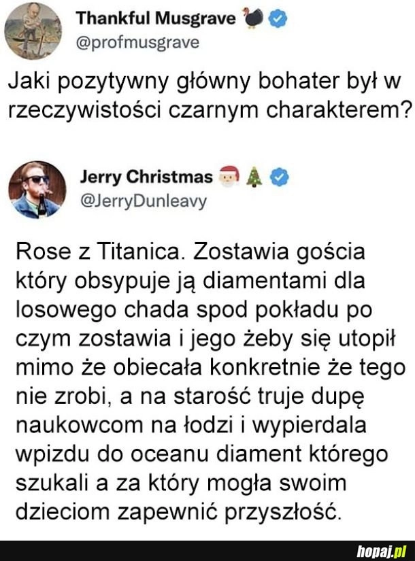415x561 pixels.
Task: Click the verified badge next to Jerry Christmas
Action: 280,177
